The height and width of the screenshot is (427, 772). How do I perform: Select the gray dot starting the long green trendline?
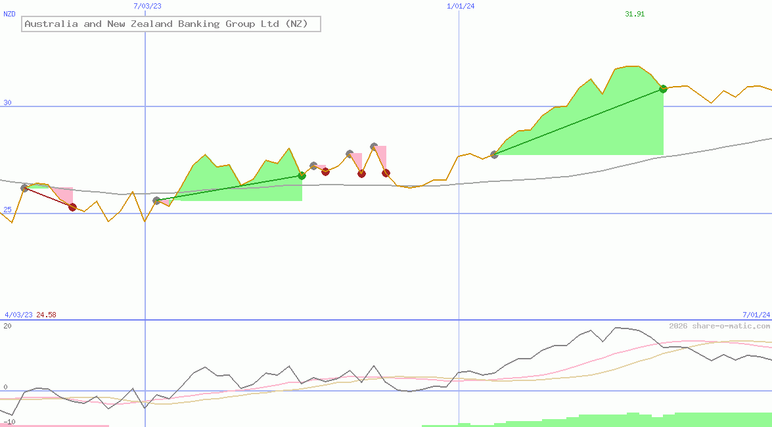pos(157,200)
